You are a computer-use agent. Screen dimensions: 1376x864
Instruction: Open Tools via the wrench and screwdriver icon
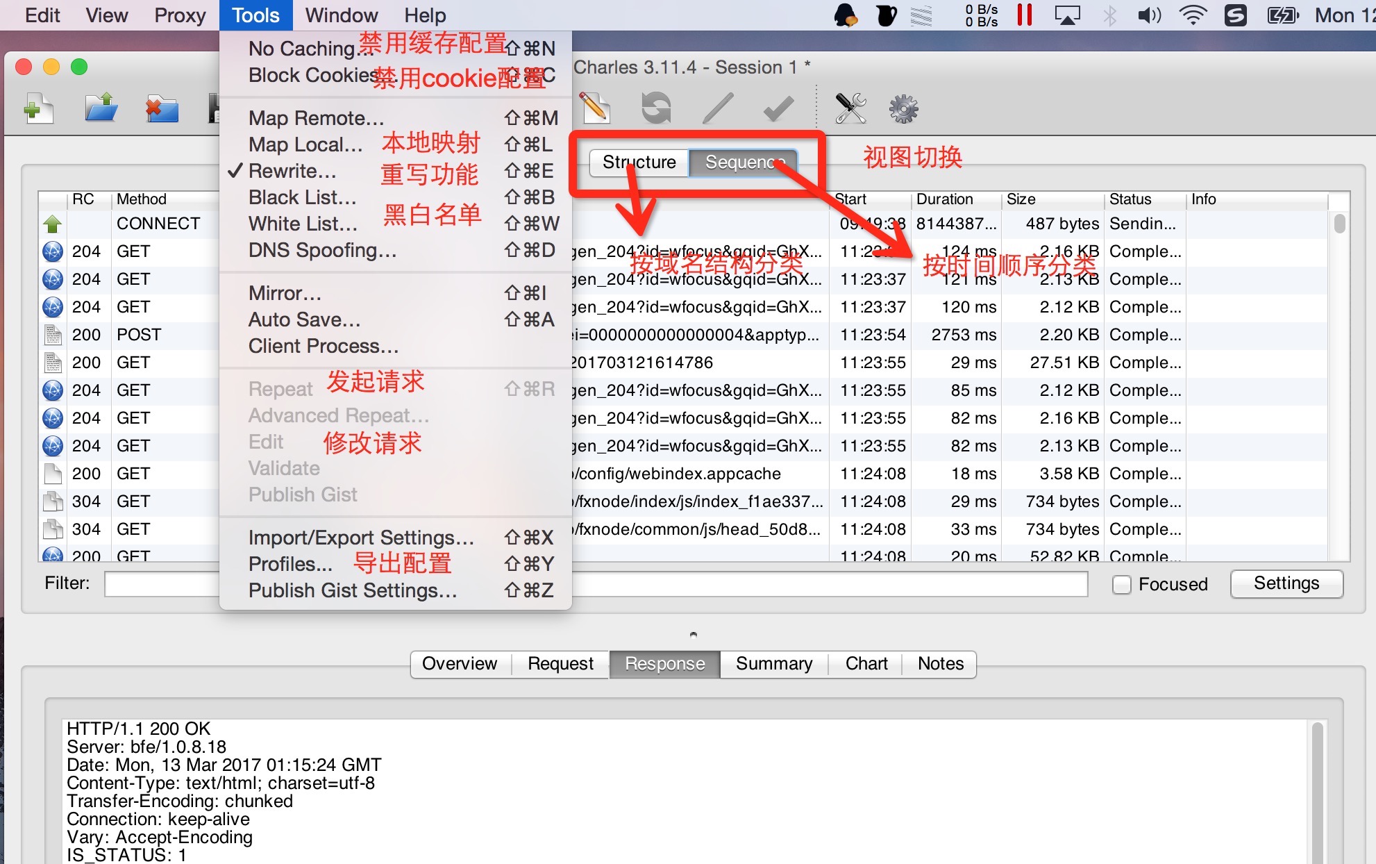[x=850, y=108]
